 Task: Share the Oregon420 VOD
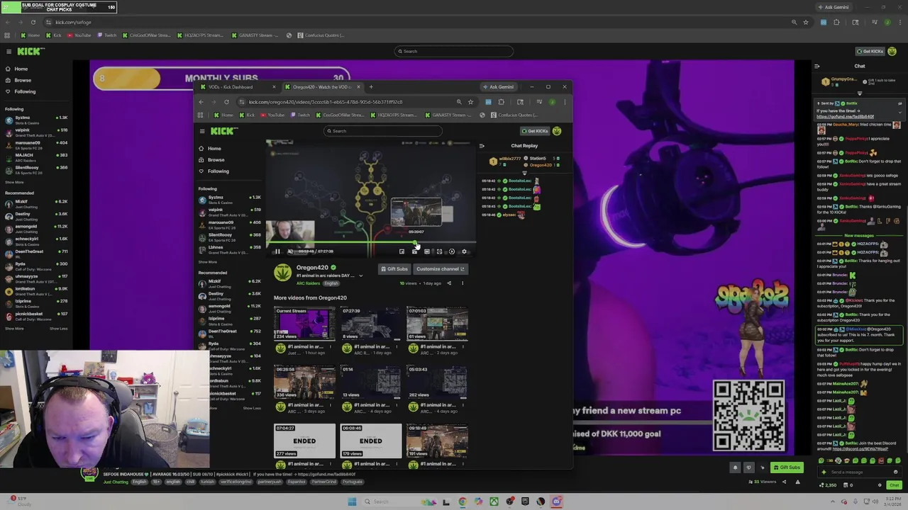448,283
